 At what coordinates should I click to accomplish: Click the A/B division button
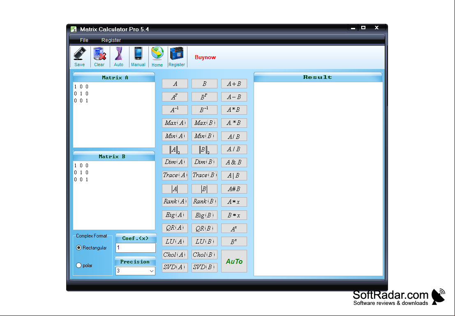[x=234, y=136]
